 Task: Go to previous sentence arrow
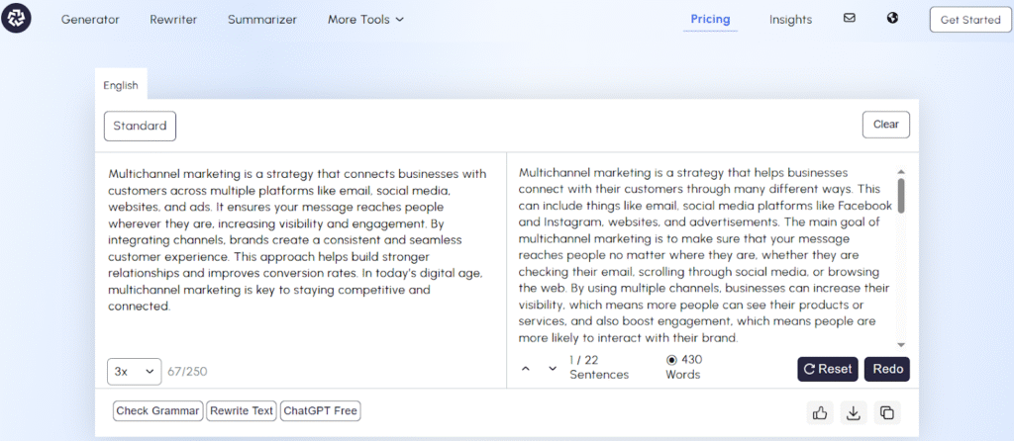tap(526, 369)
